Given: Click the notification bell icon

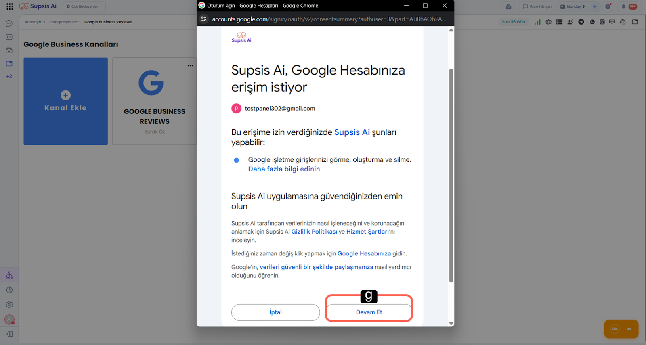Looking at the screenshot, I should tap(623, 6).
